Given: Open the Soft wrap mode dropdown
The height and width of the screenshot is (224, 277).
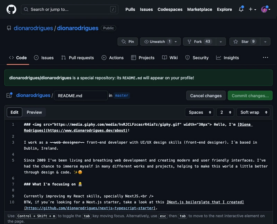Looking at the screenshot, I should click(x=253, y=112).
